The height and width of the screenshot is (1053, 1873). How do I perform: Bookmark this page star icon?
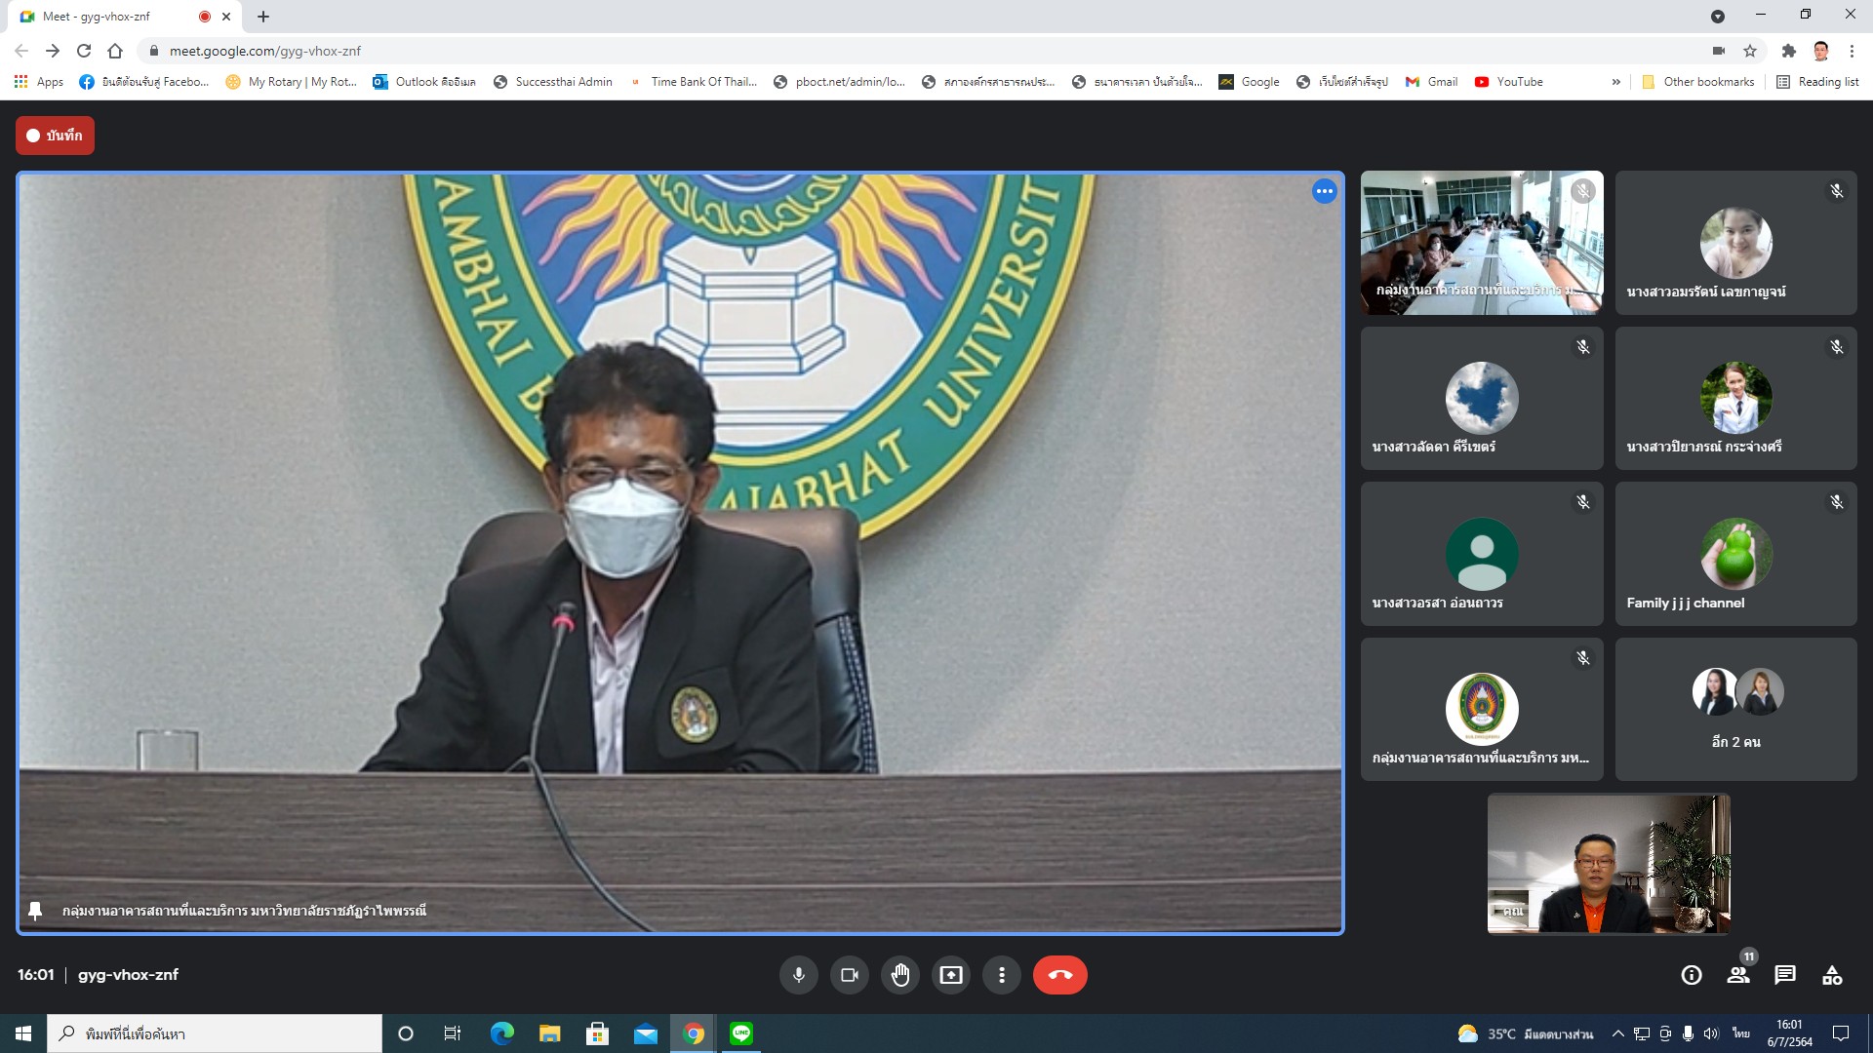(x=1750, y=51)
